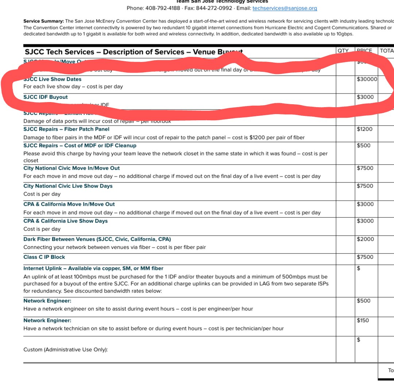
Task: Open the techservices@sanjose.org email link
Action: pyautogui.click(x=285, y=8)
